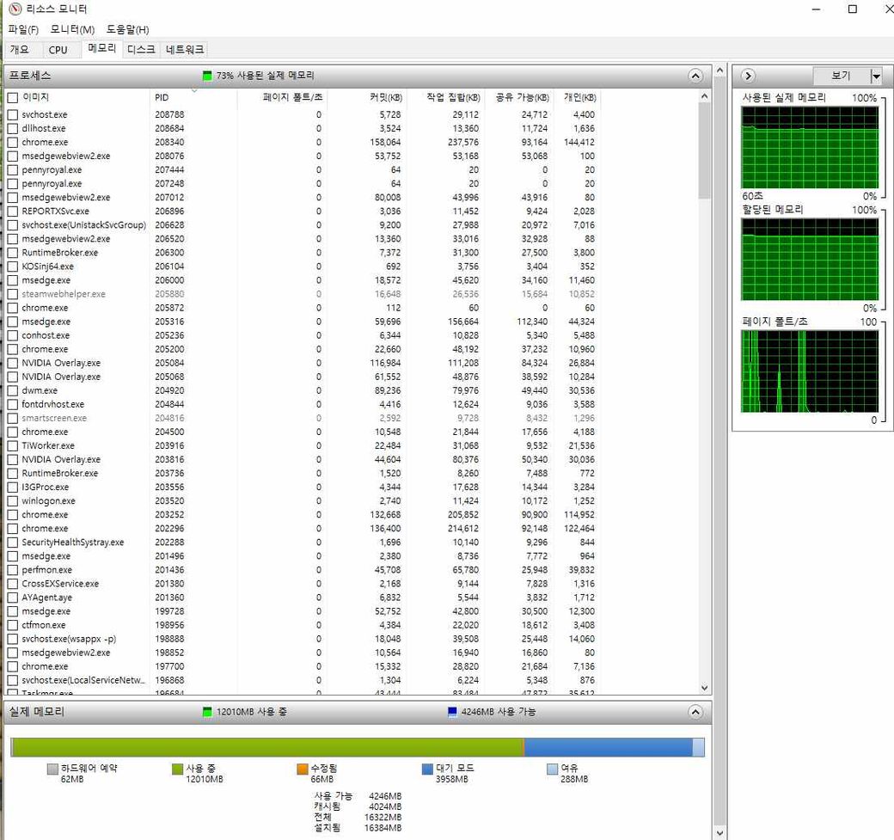894x840 pixels.
Task: Click the graph pane collapse arrow icon
Action: click(748, 76)
